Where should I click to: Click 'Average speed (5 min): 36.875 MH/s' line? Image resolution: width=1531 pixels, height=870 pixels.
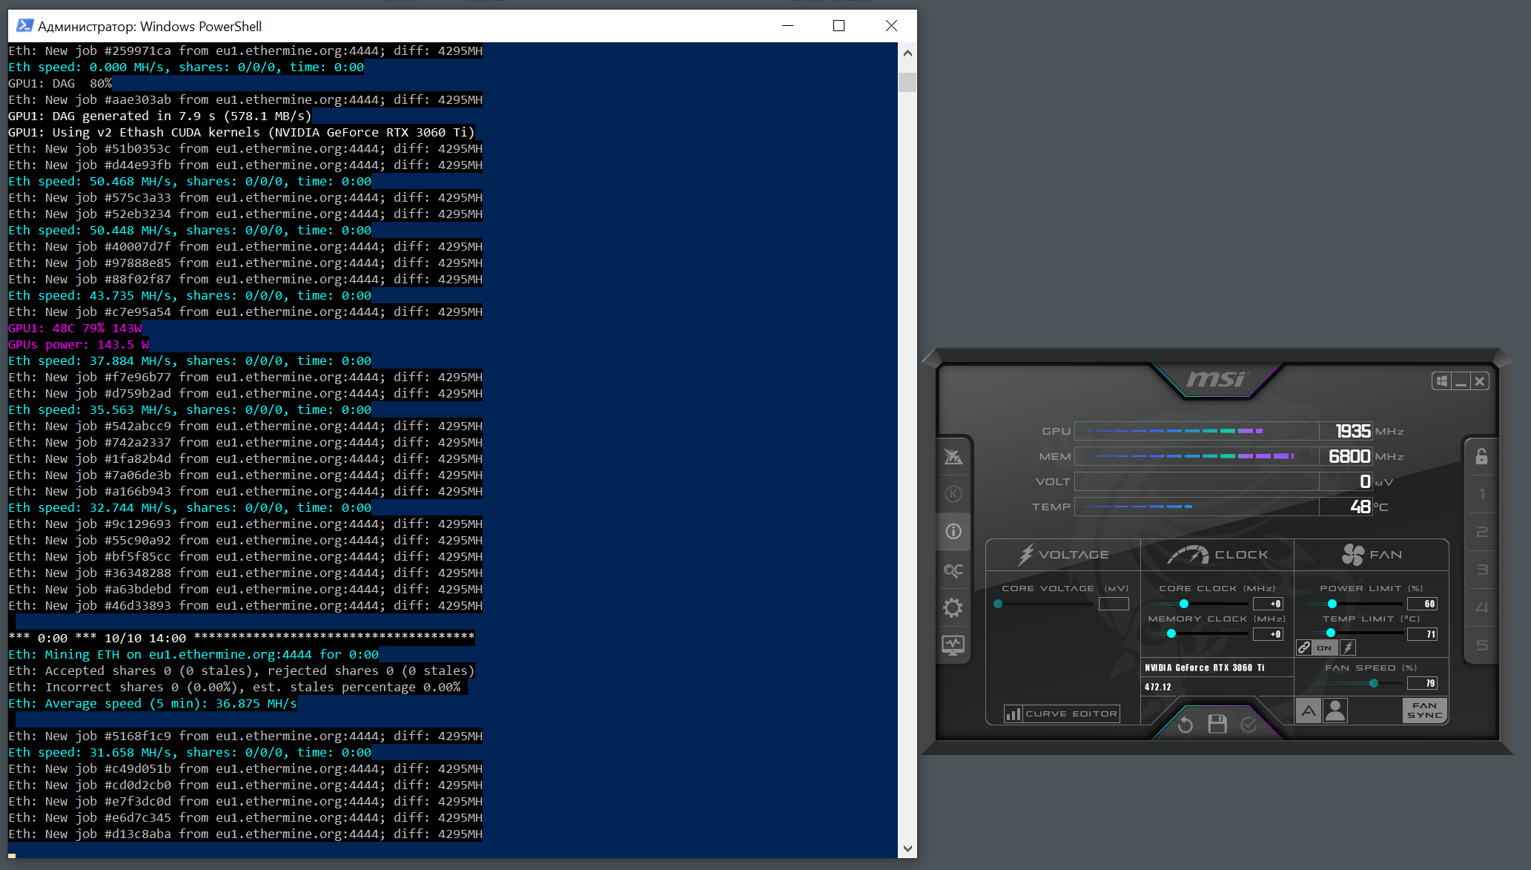click(x=153, y=703)
